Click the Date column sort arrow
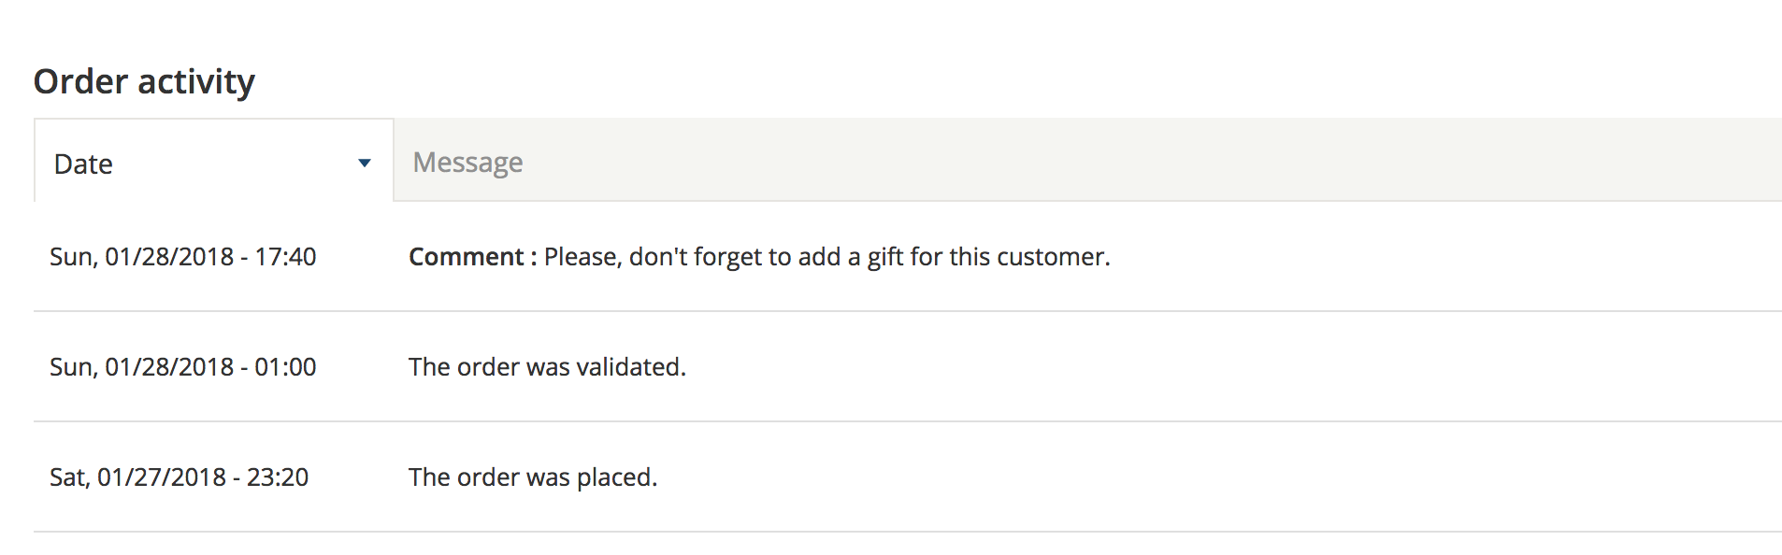This screenshot has width=1782, height=555. coord(365,164)
